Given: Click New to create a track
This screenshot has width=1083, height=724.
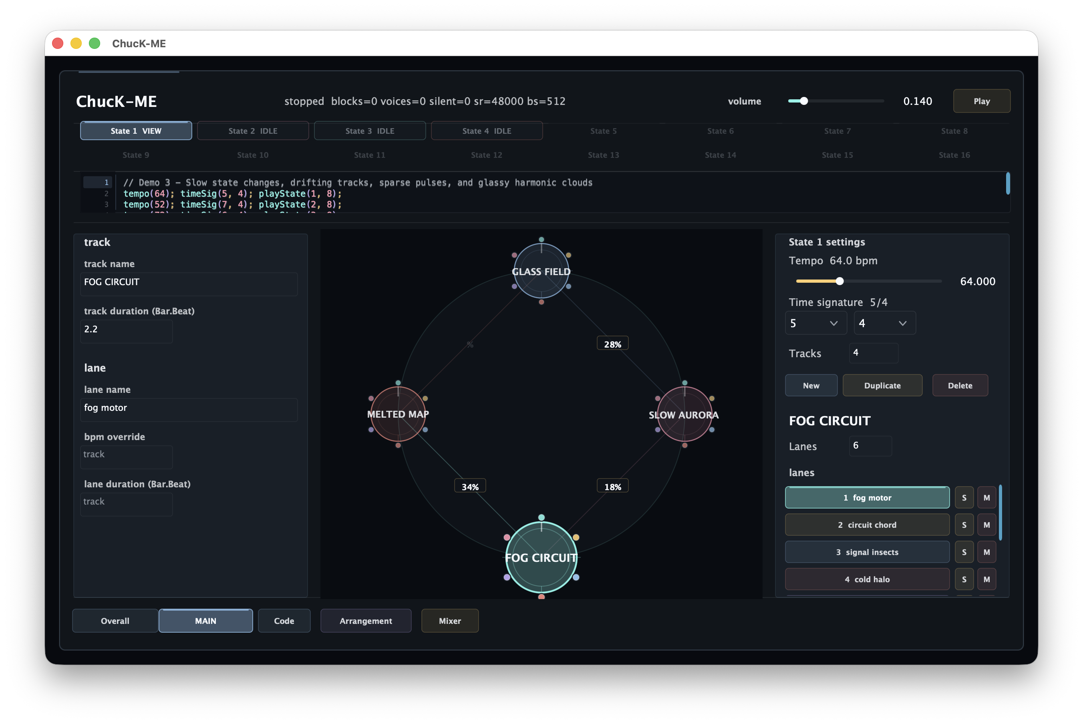Looking at the screenshot, I should click(811, 386).
